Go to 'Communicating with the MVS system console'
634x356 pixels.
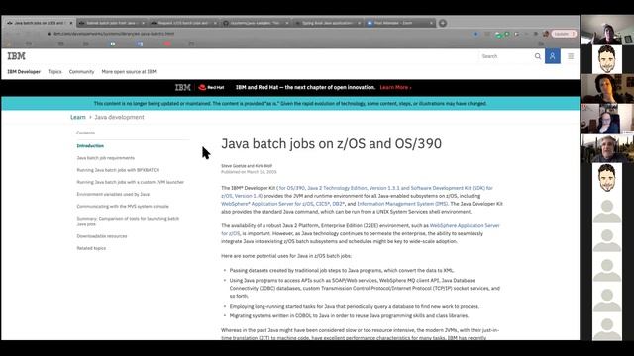[x=123, y=207]
